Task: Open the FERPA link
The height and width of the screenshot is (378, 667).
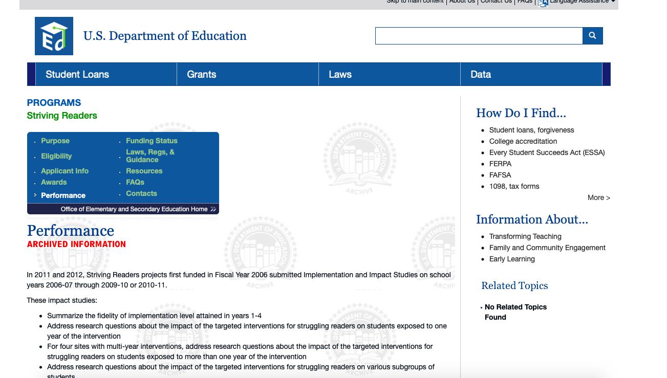Action: pyautogui.click(x=501, y=164)
